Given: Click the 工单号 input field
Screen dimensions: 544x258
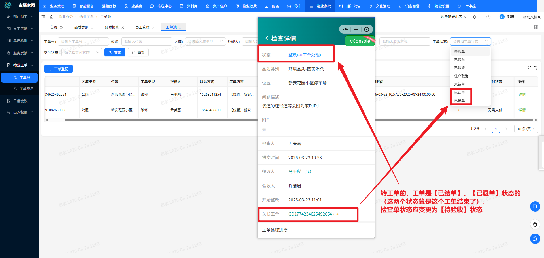Looking at the screenshot, I should pos(83,42).
